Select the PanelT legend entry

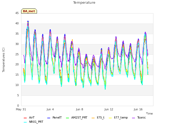[x=55, y=117]
